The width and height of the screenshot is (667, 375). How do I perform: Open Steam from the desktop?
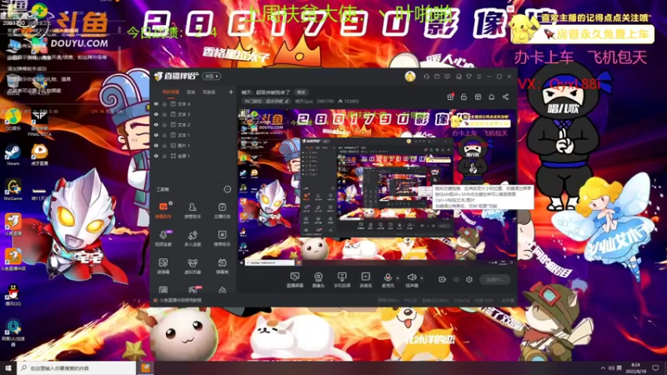pos(13,155)
